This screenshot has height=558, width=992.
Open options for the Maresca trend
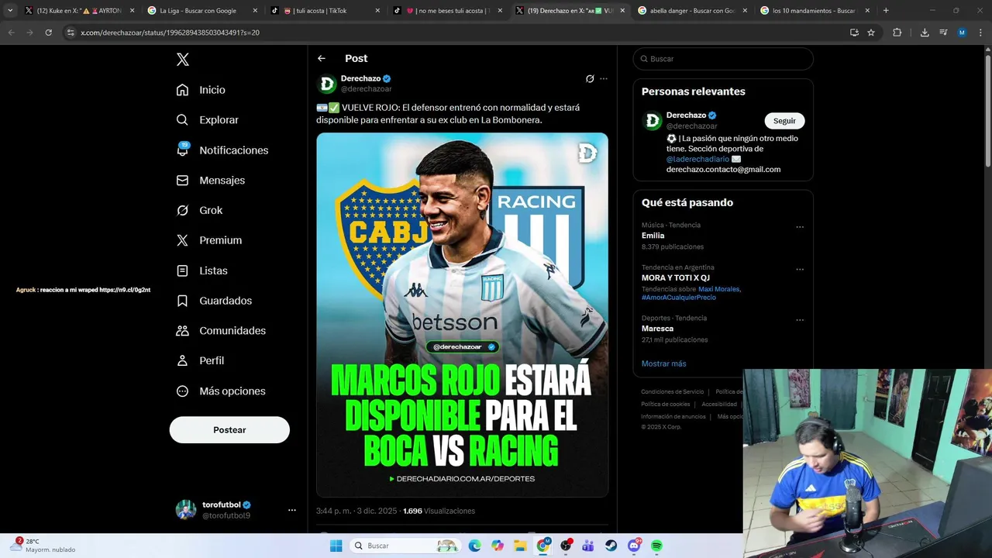800,320
